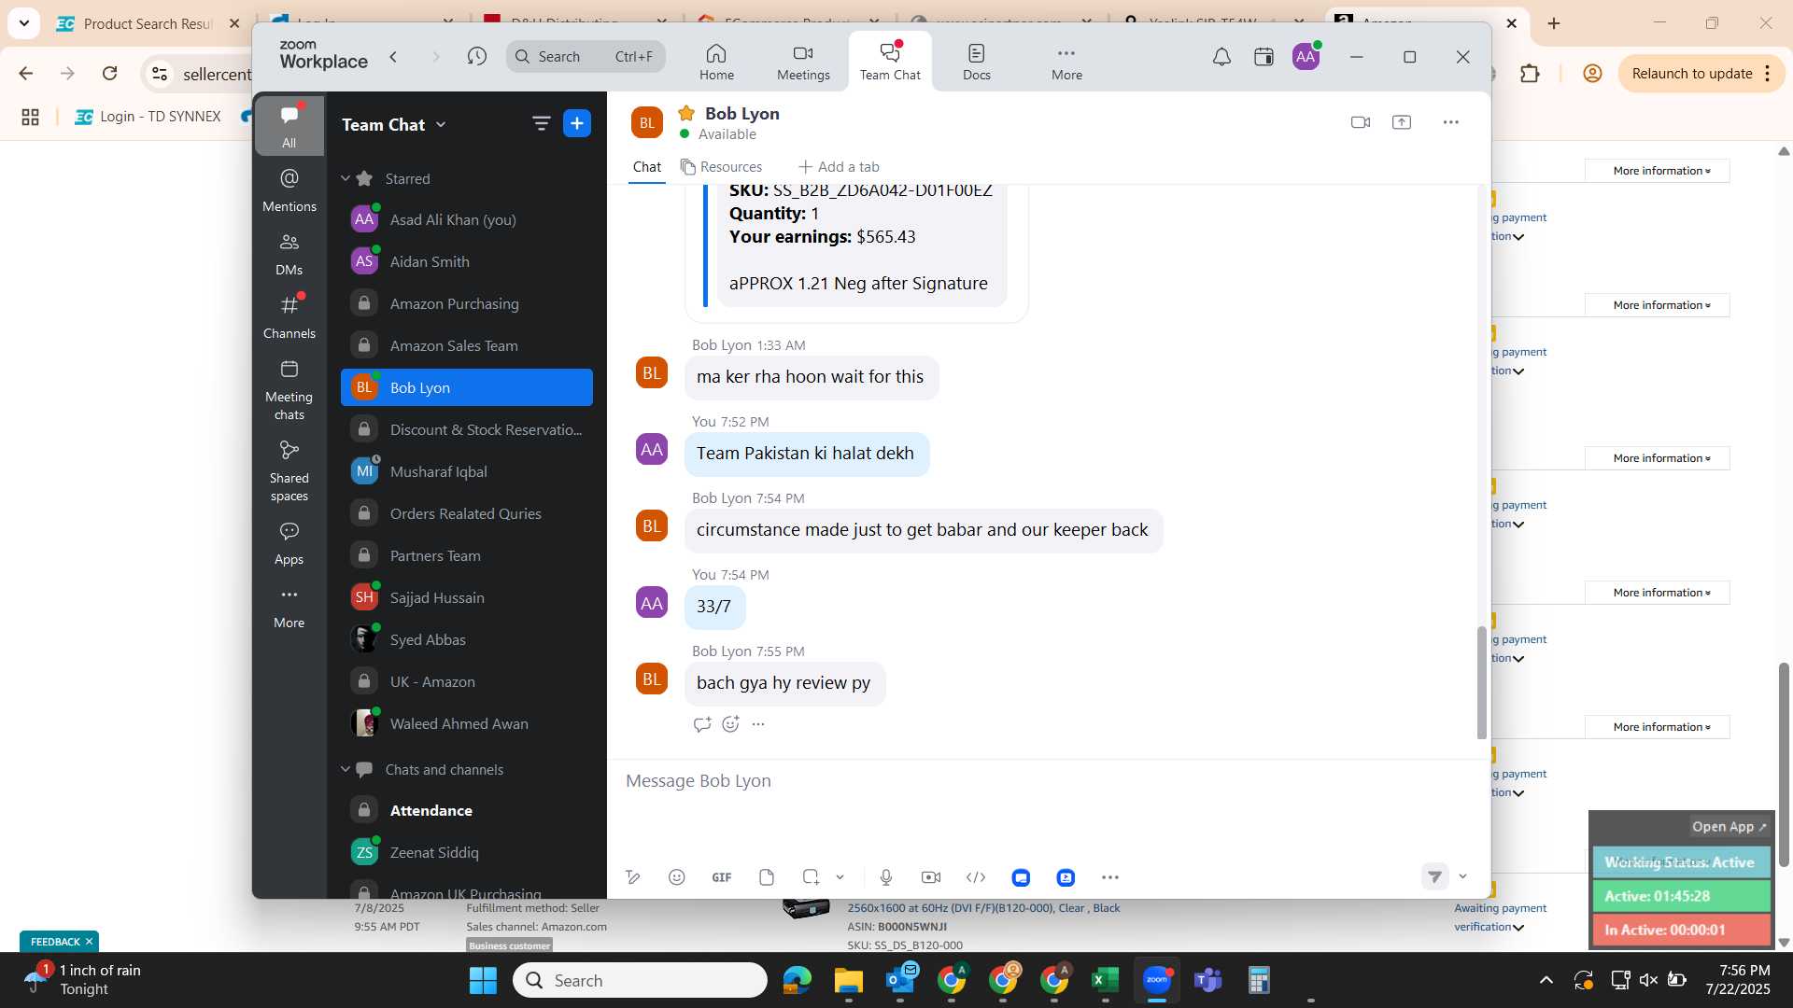This screenshot has height=1008, width=1793.
Task: Click the Login - TD SYNNEX bookmark
Action: (148, 117)
